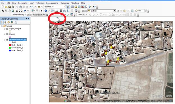Open the Customize menu
The height and width of the screenshot is (104, 175).
65,3
